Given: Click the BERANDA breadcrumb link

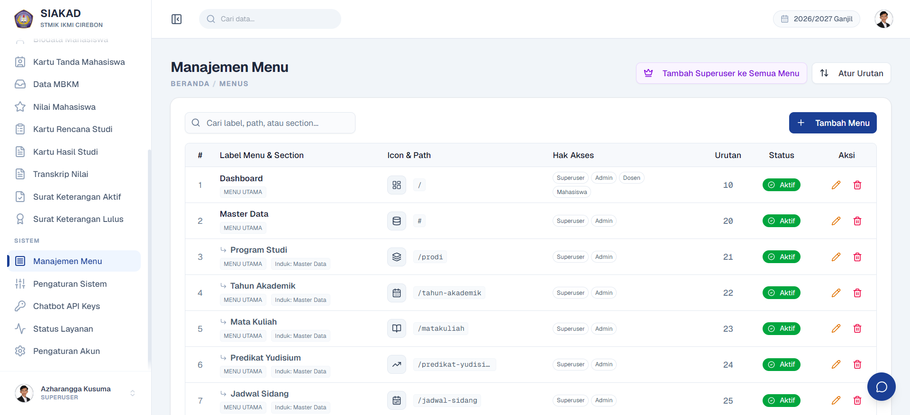Looking at the screenshot, I should 190,84.
